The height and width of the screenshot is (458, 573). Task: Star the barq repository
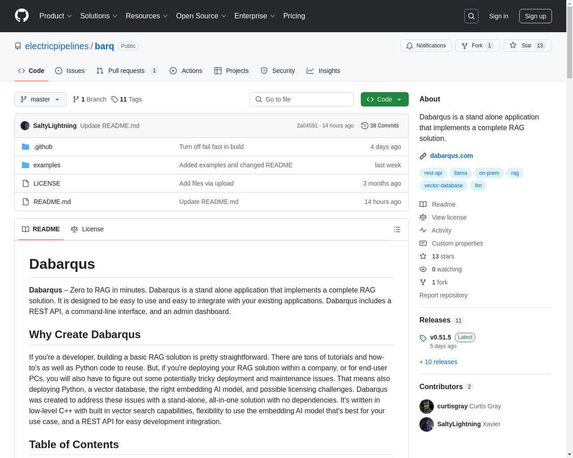pyautogui.click(x=527, y=46)
